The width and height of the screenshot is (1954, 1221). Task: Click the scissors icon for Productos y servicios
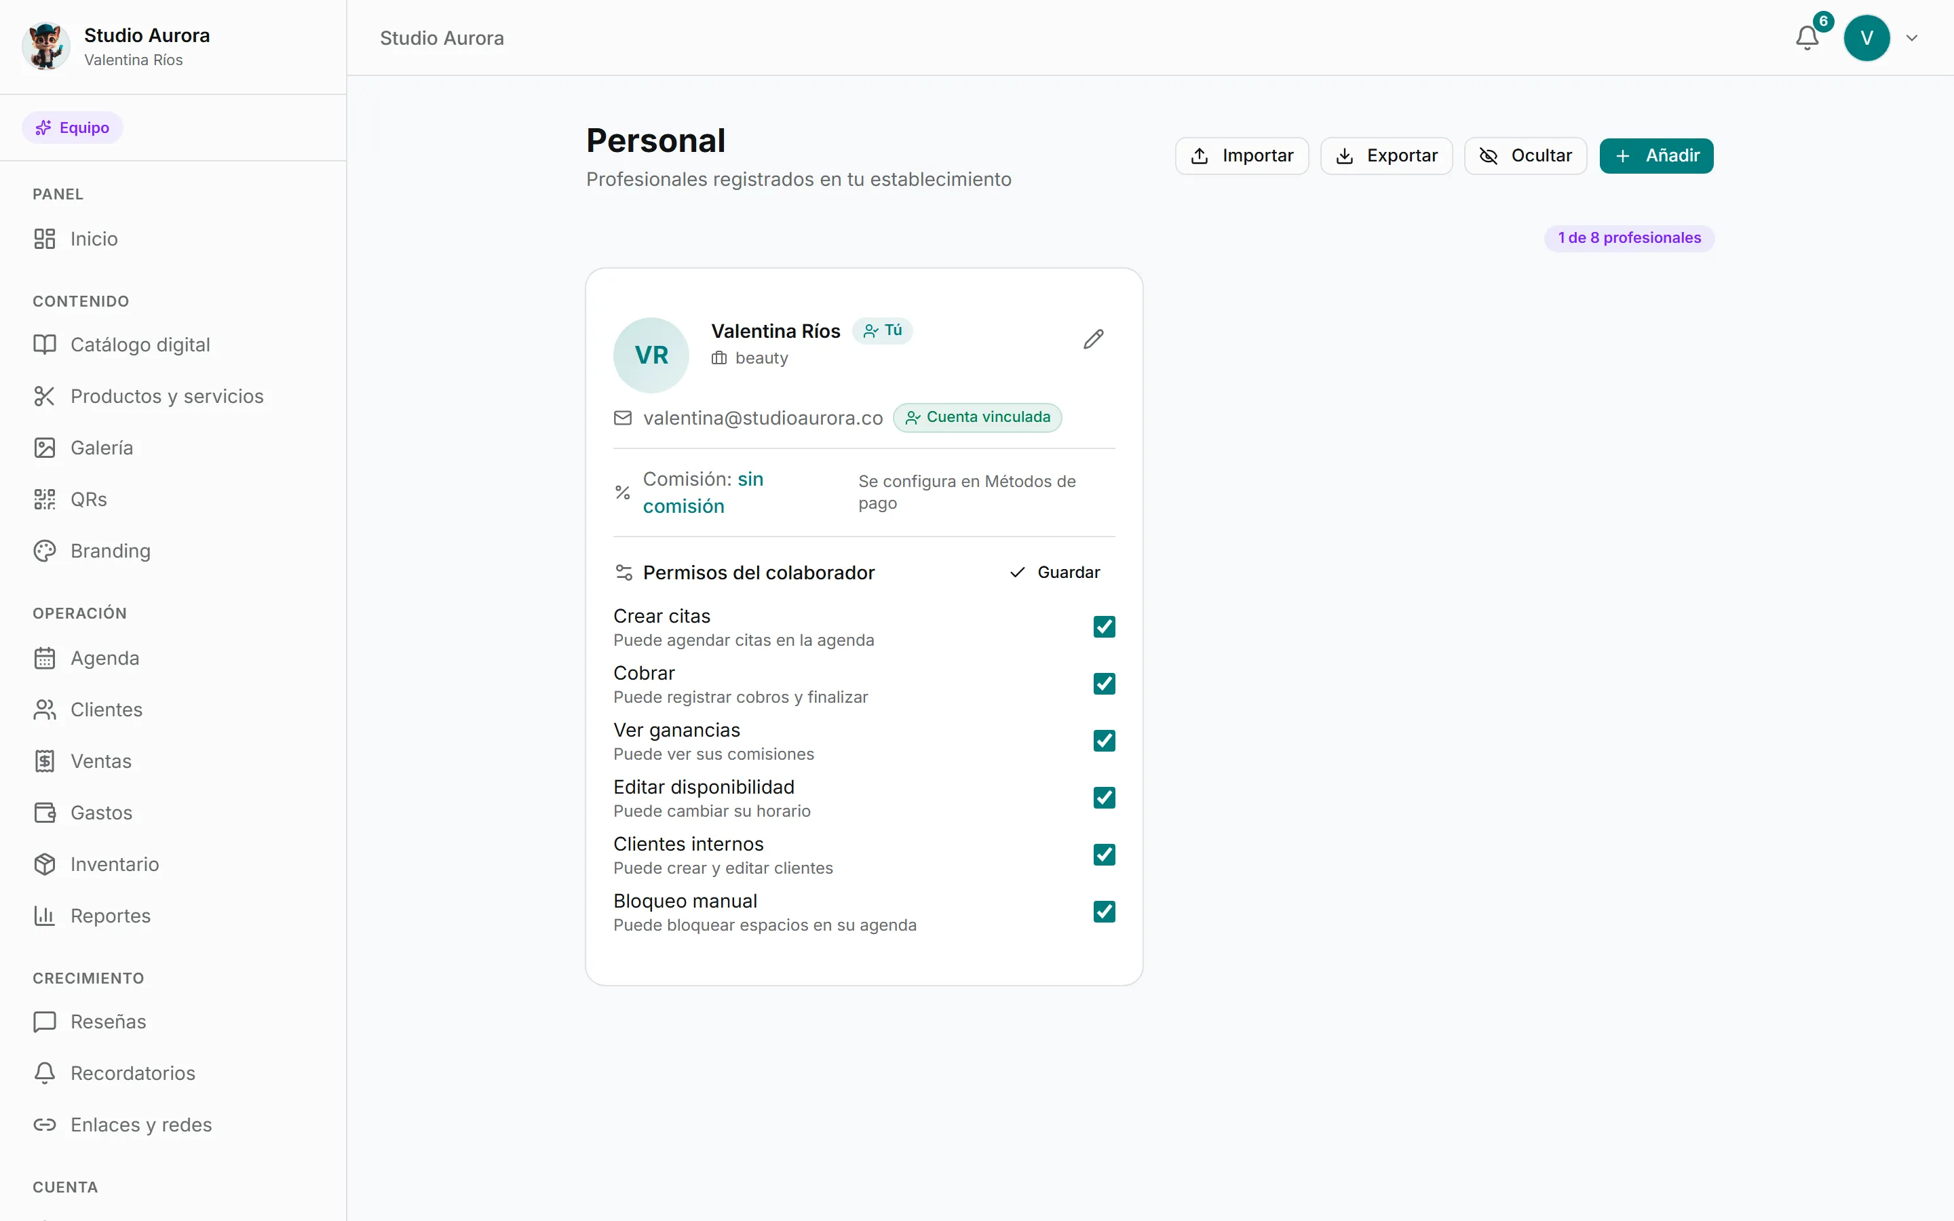44,397
